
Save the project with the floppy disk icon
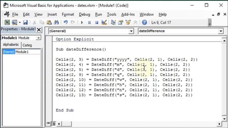pyautogui.click(x=25, y=22)
